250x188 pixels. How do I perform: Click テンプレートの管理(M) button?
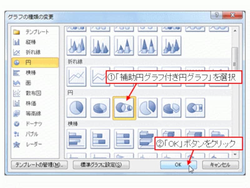(39, 165)
